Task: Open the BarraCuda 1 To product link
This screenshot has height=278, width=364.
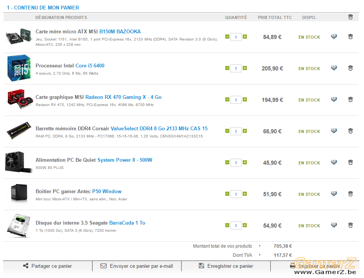Action: [x=127, y=223]
